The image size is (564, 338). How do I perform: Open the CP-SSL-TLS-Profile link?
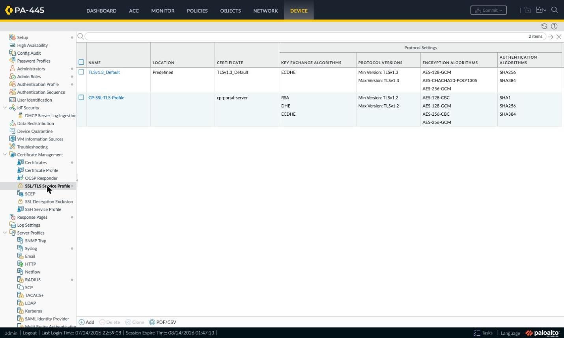[106, 98]
